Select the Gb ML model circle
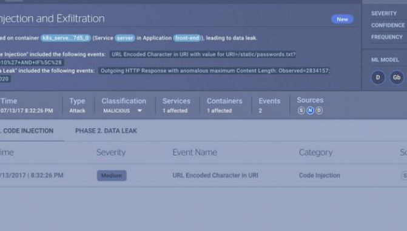The width and height of the screenshot is (407, 231). 397,77
